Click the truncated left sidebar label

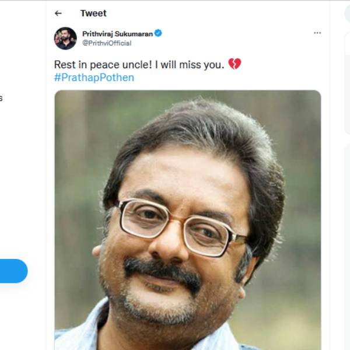[x=1, y=98]
